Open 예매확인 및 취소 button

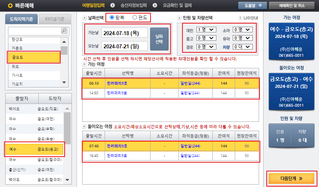pos(292,6)
